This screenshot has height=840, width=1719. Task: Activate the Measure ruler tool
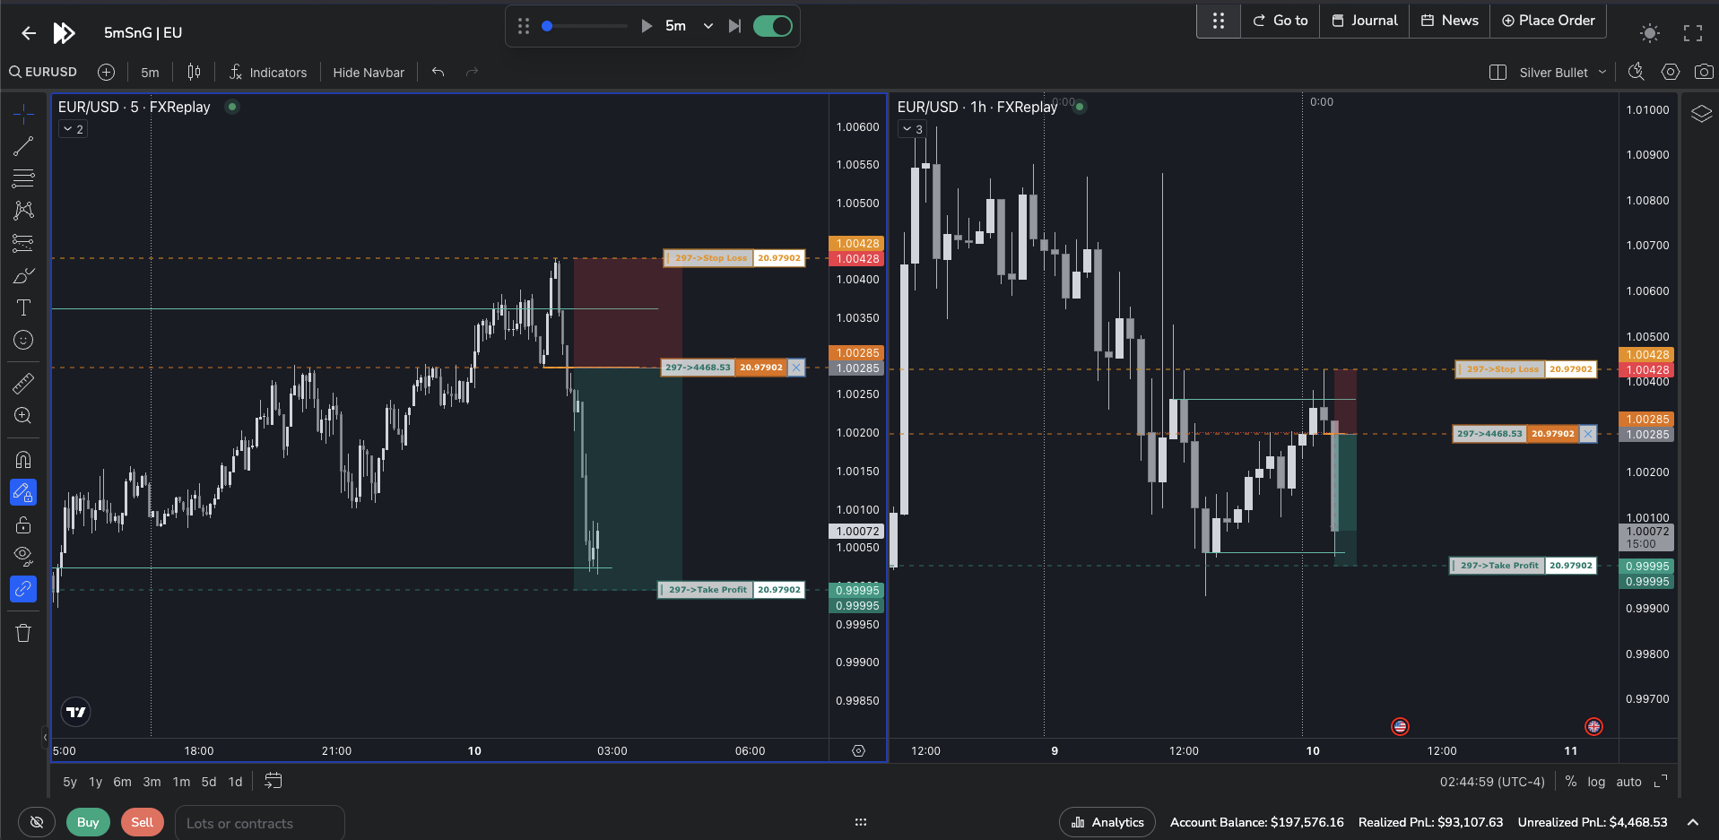coord(23,383)
